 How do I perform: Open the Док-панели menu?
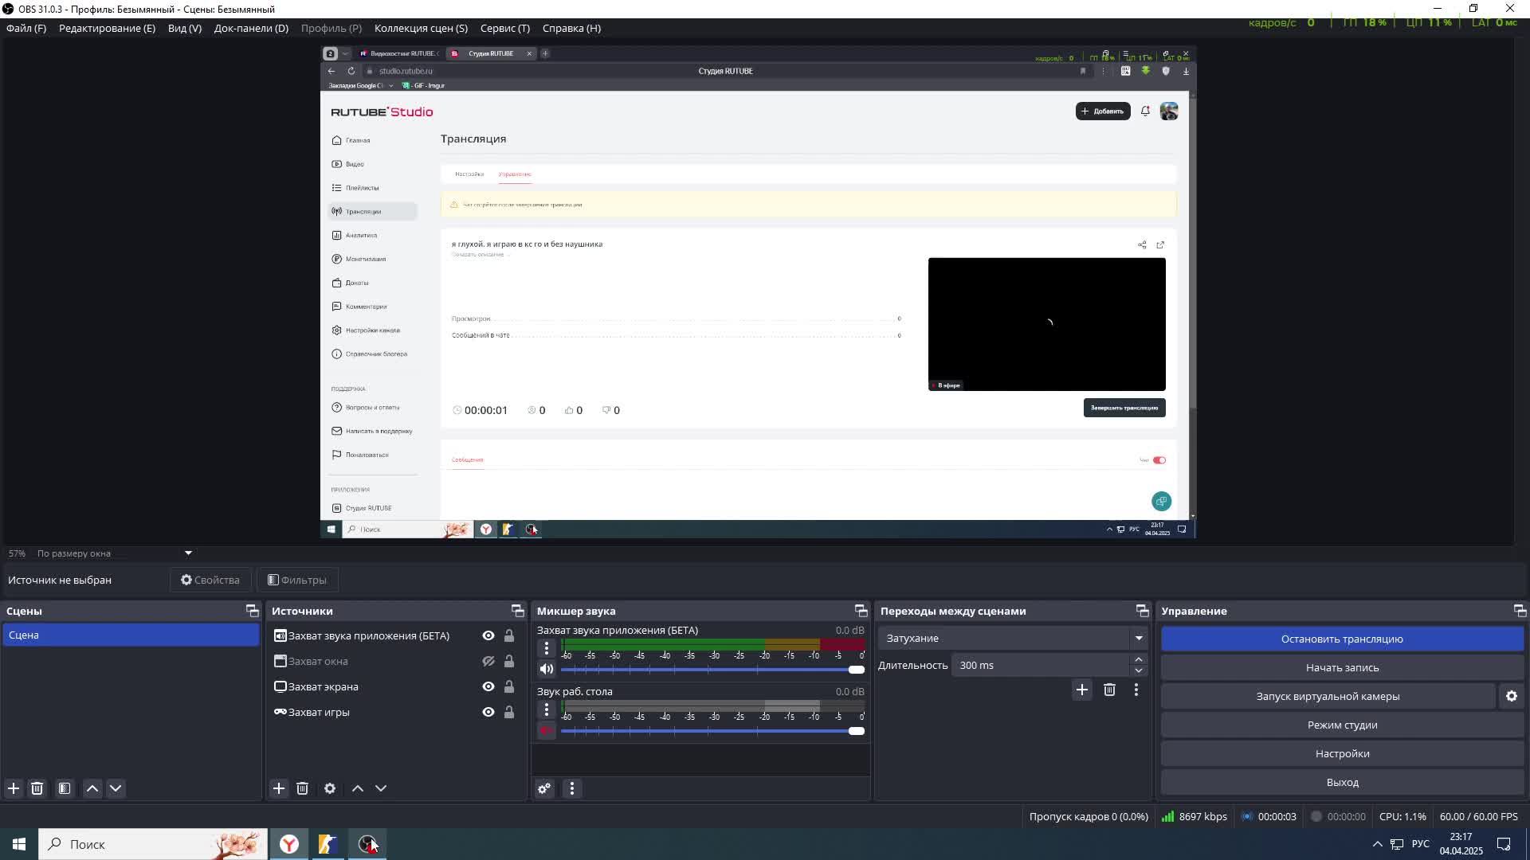point(251,28)
